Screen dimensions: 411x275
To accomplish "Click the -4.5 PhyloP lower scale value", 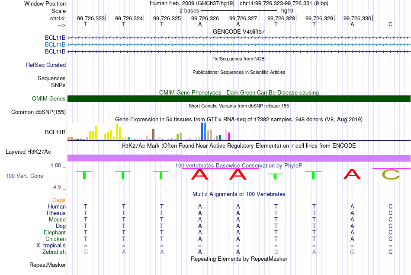I will tap(56, 187).
